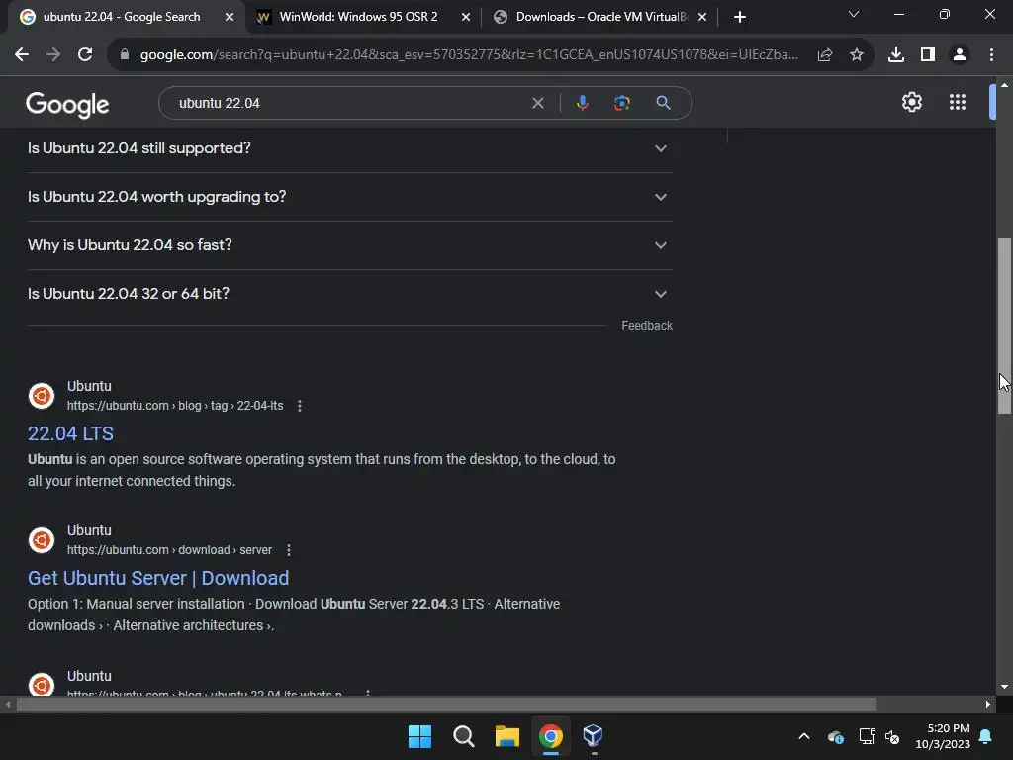
Task: Open the Chrome three-dot menu
Action: coord(991,55)
